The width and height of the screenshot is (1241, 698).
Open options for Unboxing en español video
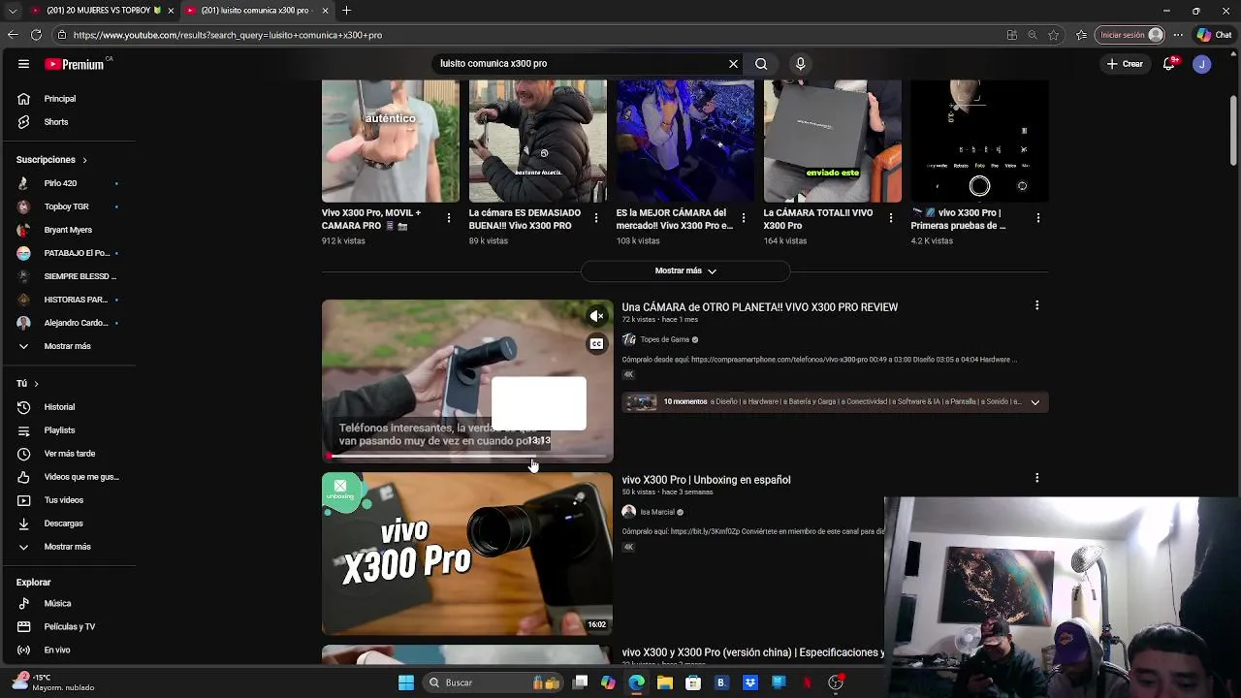[x=1036, y=478]
